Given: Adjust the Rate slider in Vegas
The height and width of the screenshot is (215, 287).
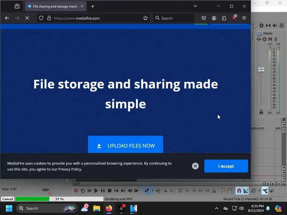Looking at the screenshot, I should point(46,190).
